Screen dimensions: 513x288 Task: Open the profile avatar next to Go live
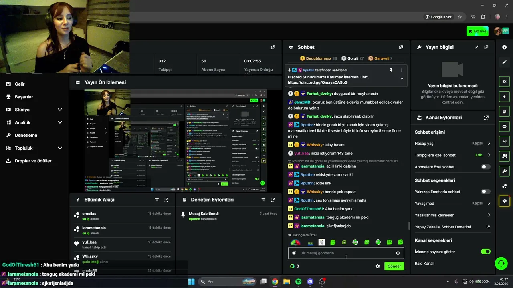pos(498,31)
